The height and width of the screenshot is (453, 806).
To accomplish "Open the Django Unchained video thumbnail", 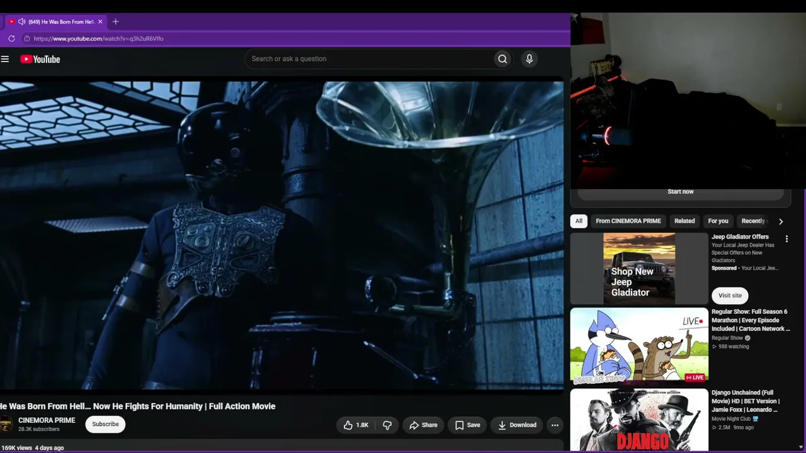I will tap(639, 420).
